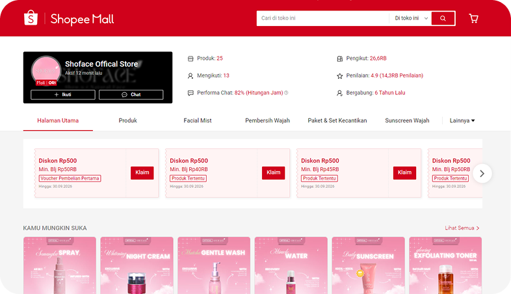Click the Shoface Offical Store name
Screen dimensions: 511x294
pyautogui.click(x=101, y=64)
